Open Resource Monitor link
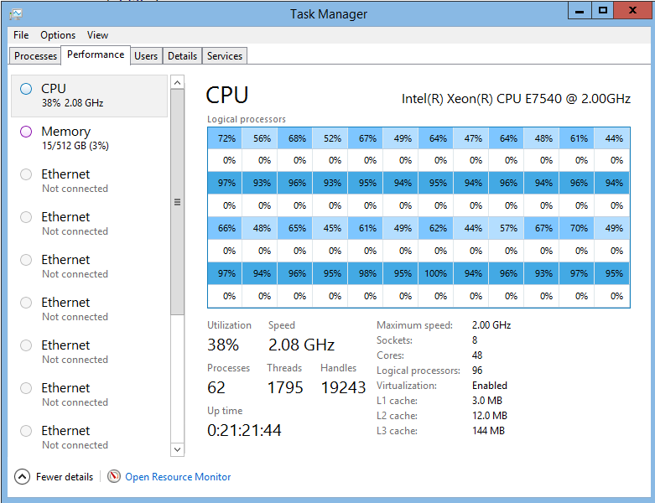655x503 pixels. tap(178, 477)
